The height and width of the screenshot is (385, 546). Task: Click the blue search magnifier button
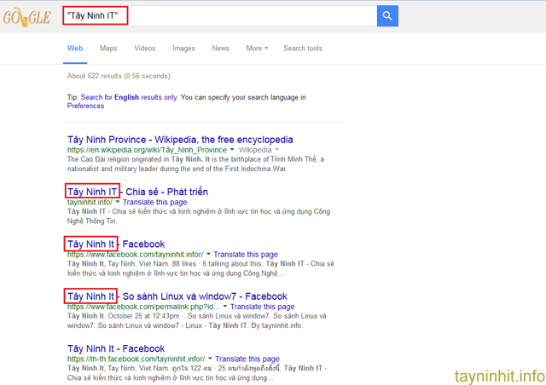coord(387,15)
